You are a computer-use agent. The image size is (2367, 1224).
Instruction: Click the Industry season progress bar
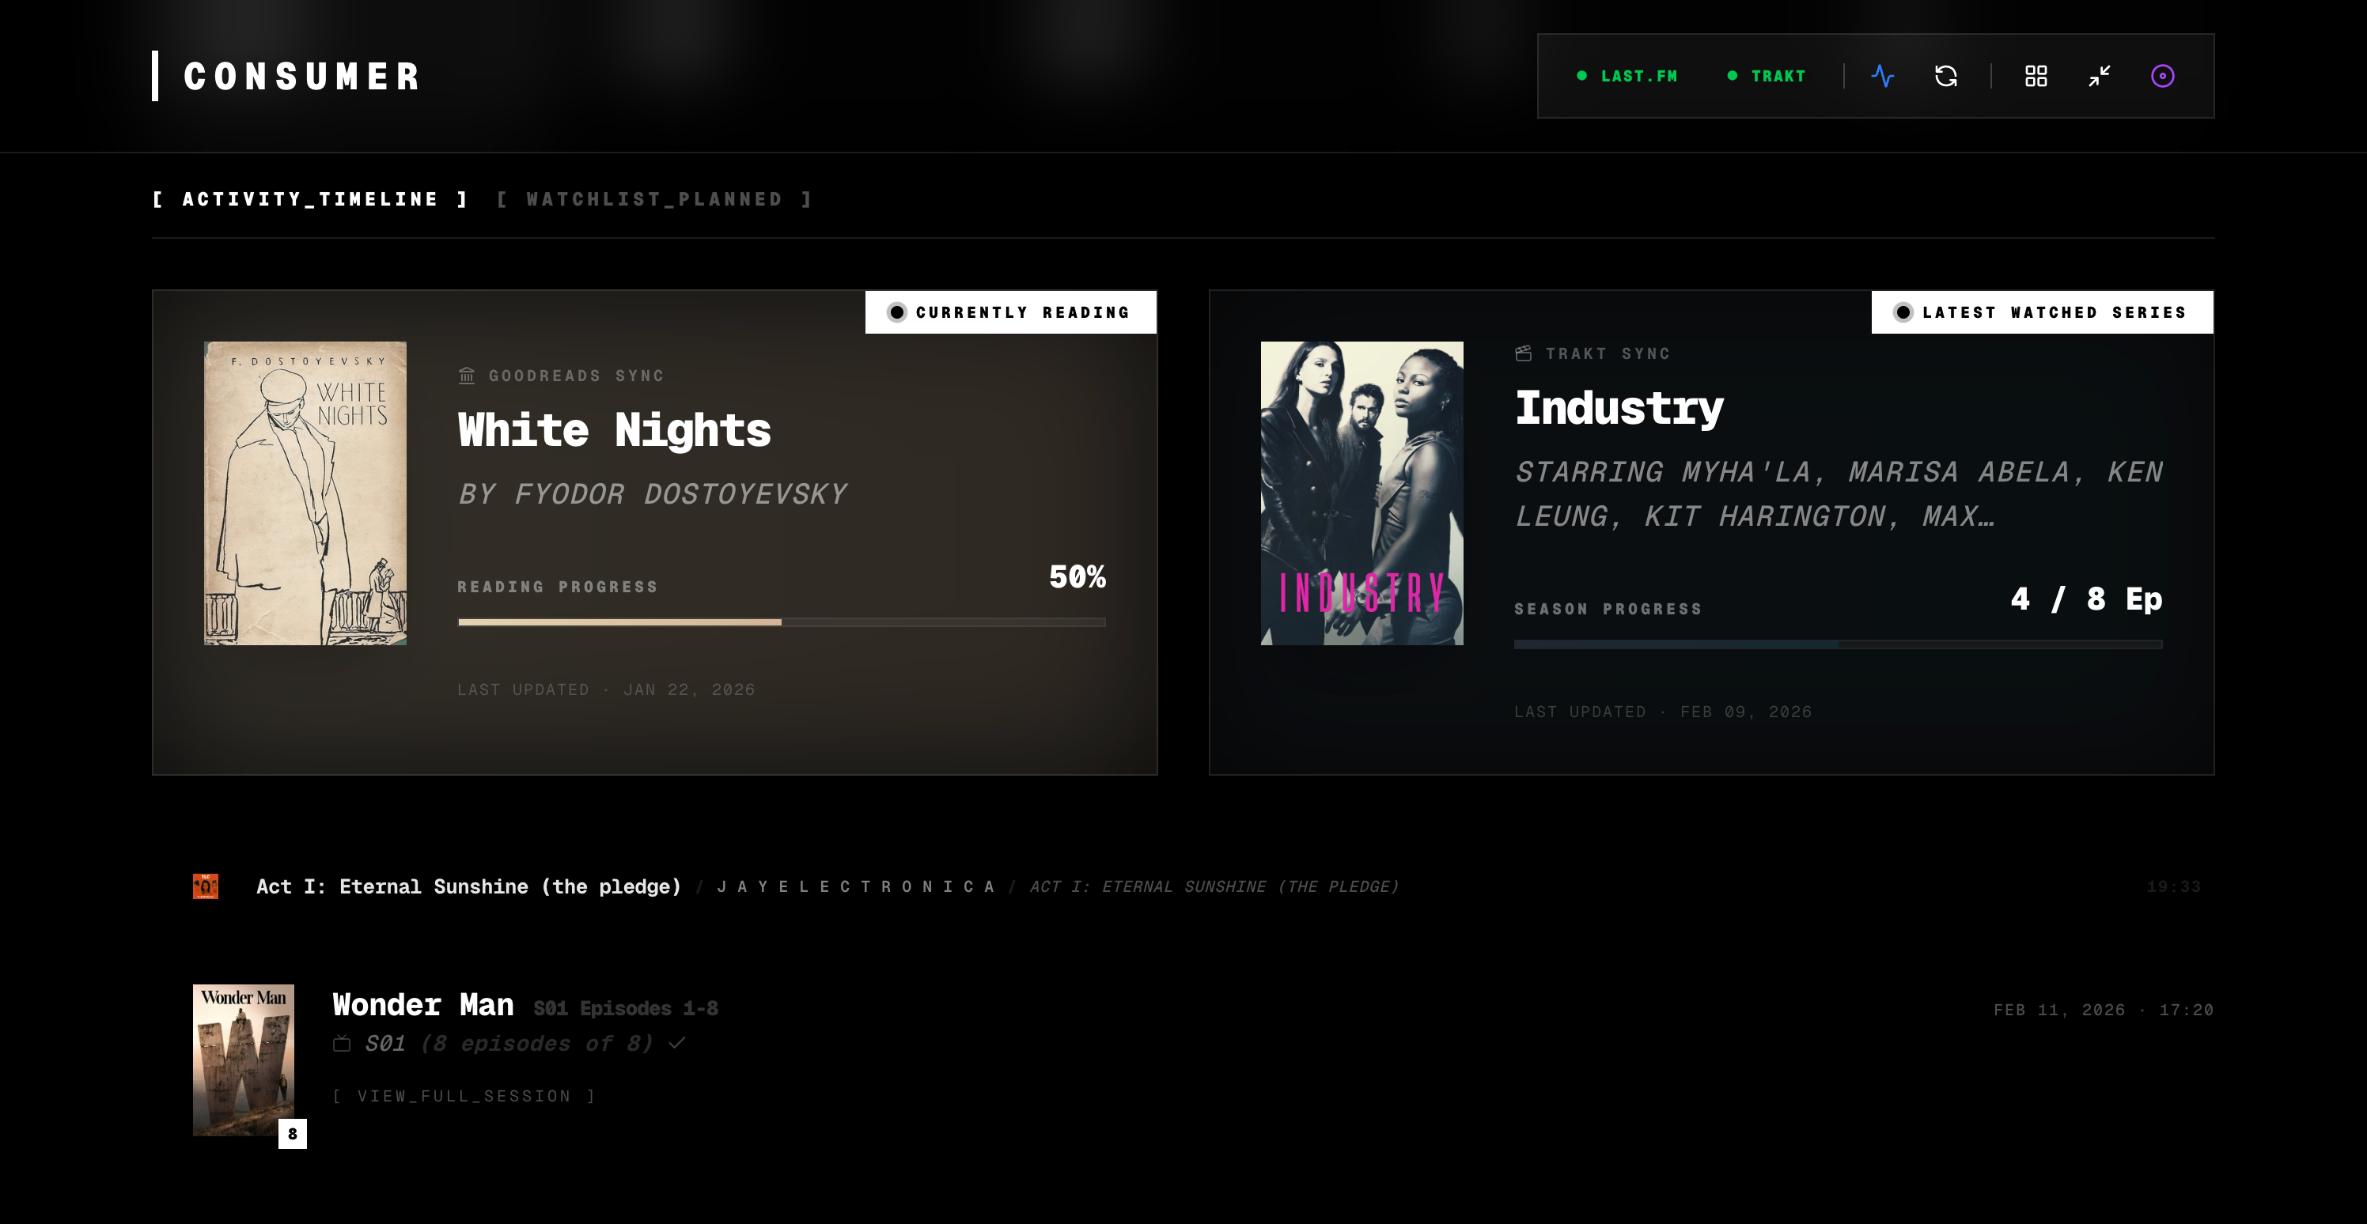click(x=1838, y=644)
